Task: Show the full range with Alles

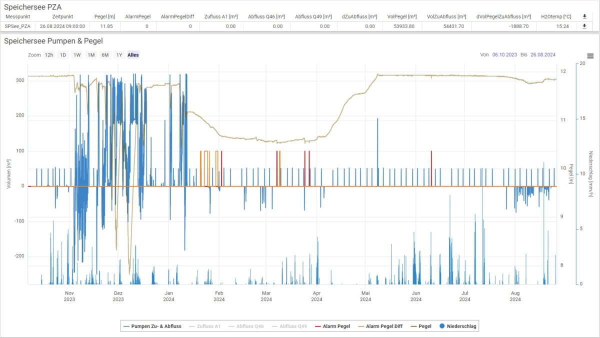Action: [x=133, y=55]
